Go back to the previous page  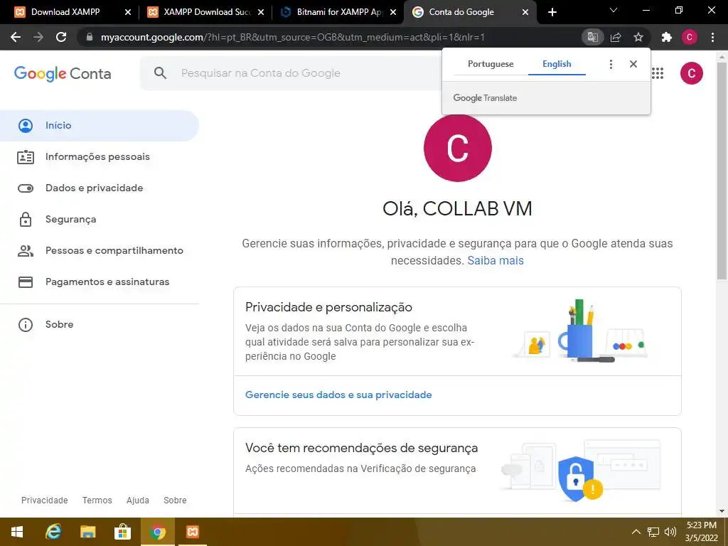pyautogui.click(x=16, y=37)
